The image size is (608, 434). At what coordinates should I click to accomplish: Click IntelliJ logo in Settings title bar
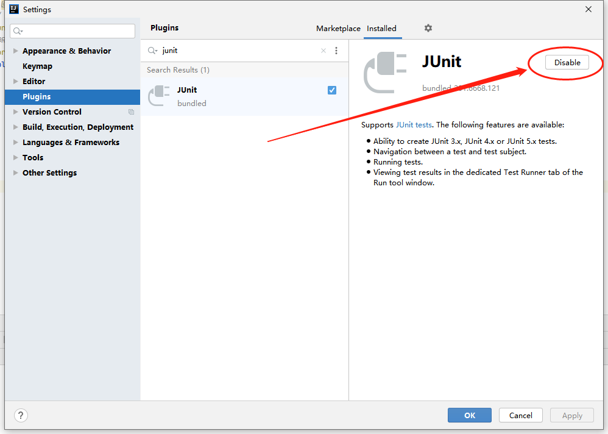14,9
